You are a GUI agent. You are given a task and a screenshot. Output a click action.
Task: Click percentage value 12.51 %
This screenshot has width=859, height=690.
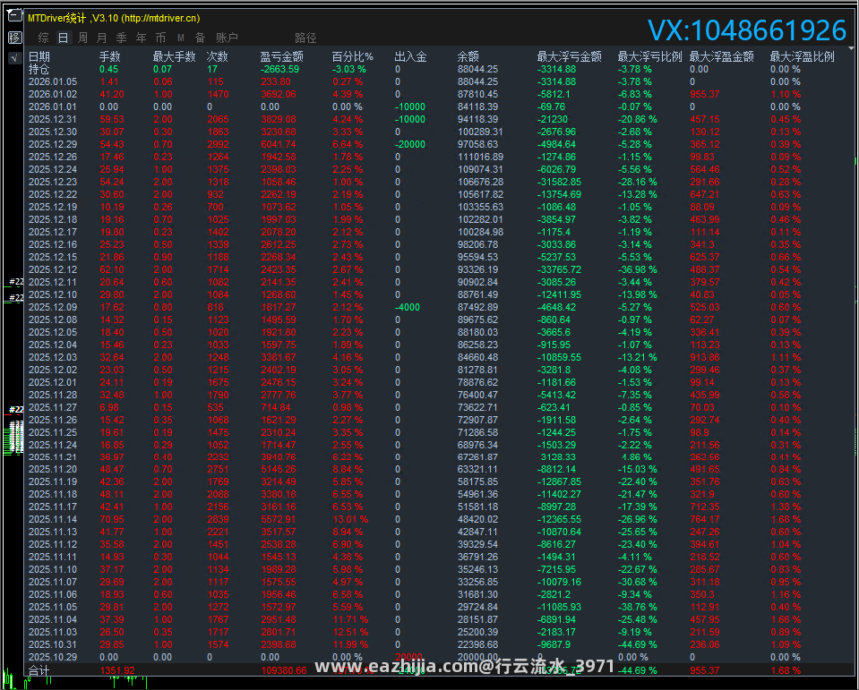pos(350,632)
